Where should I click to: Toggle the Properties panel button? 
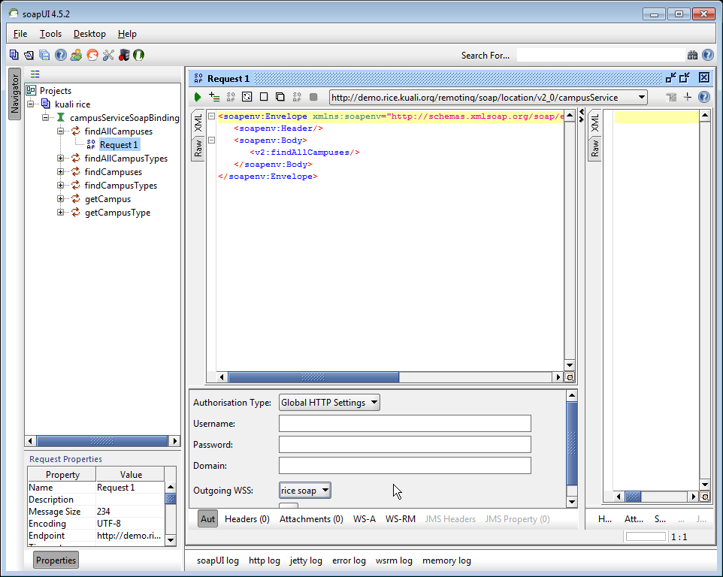(x=56, y=560)
